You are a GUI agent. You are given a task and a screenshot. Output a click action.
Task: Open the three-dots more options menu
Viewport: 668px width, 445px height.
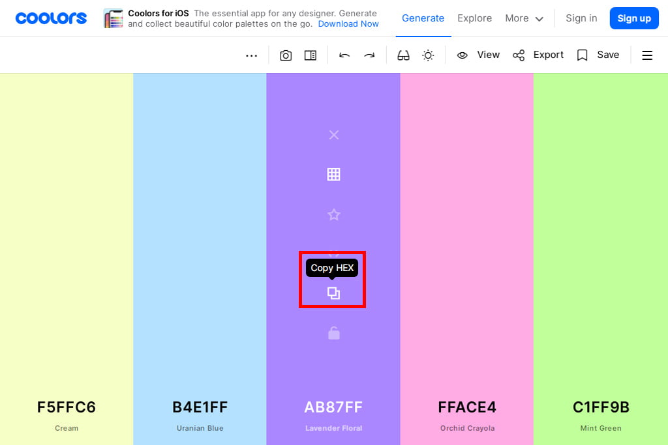click(x=251, y=55)
